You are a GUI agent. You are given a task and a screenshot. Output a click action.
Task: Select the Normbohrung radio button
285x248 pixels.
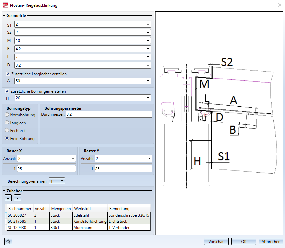[x=7, y=115]
